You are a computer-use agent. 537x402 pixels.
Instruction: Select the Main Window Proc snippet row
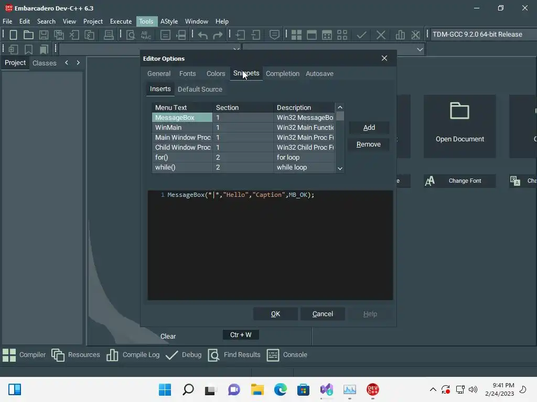pos(243,138)
